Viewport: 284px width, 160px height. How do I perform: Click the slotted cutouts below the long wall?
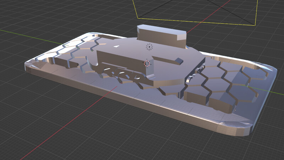(123, 73)
